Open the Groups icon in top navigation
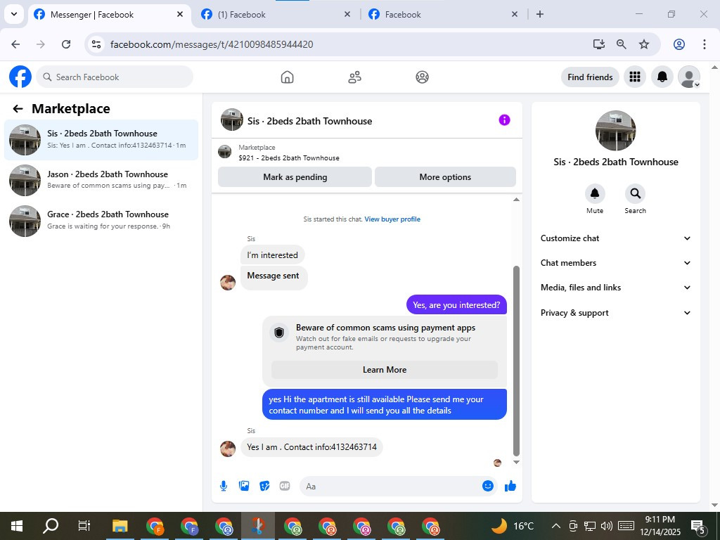 (x=422, y=77)
